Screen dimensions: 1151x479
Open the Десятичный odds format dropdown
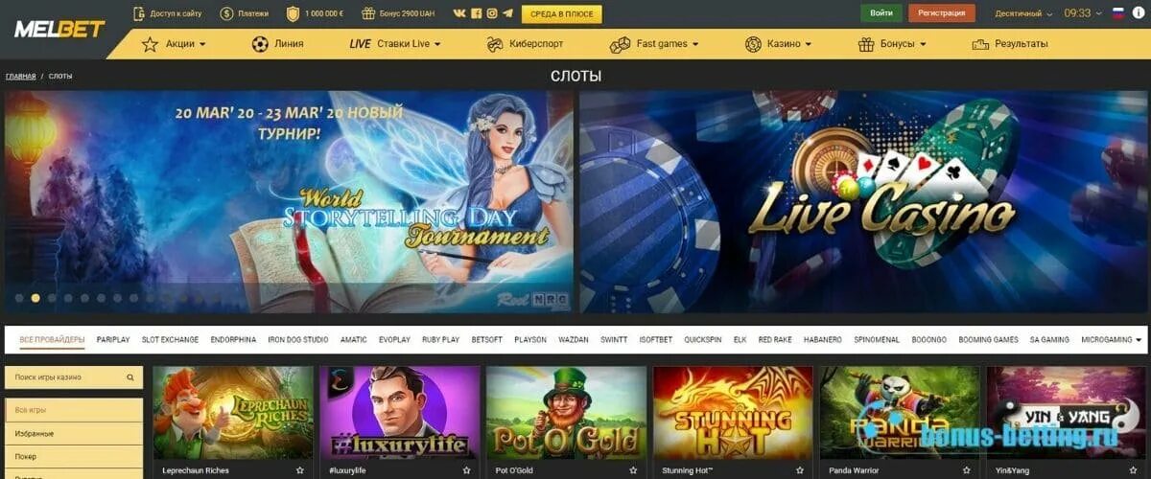[x=1023, y=13]
